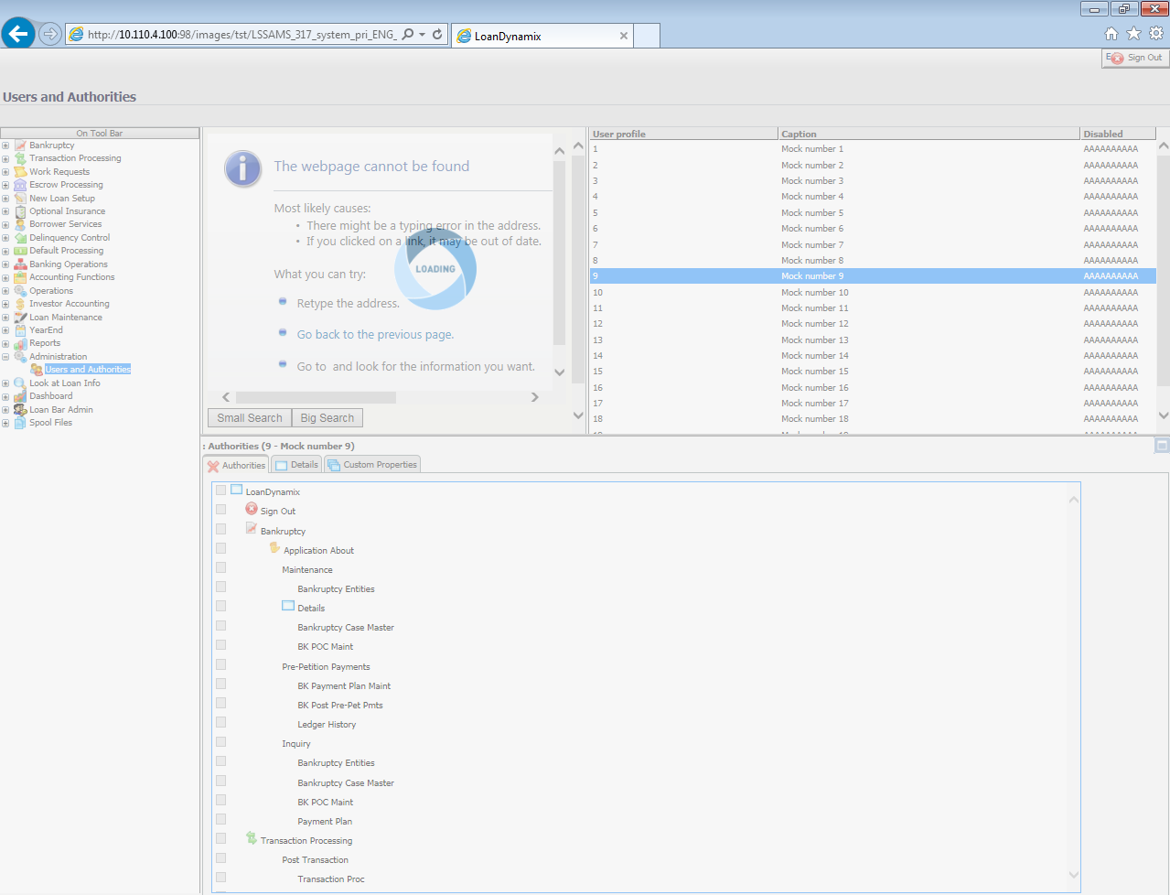Toggle the Bankruptcy Case Master checkbox
This screenshot has height=895, width=1170.
pos(220,626)
